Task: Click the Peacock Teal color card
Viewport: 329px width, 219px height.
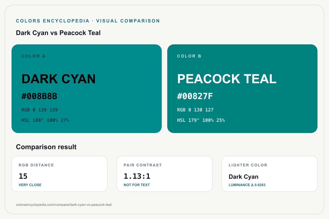Action: [x=242, y=89]
